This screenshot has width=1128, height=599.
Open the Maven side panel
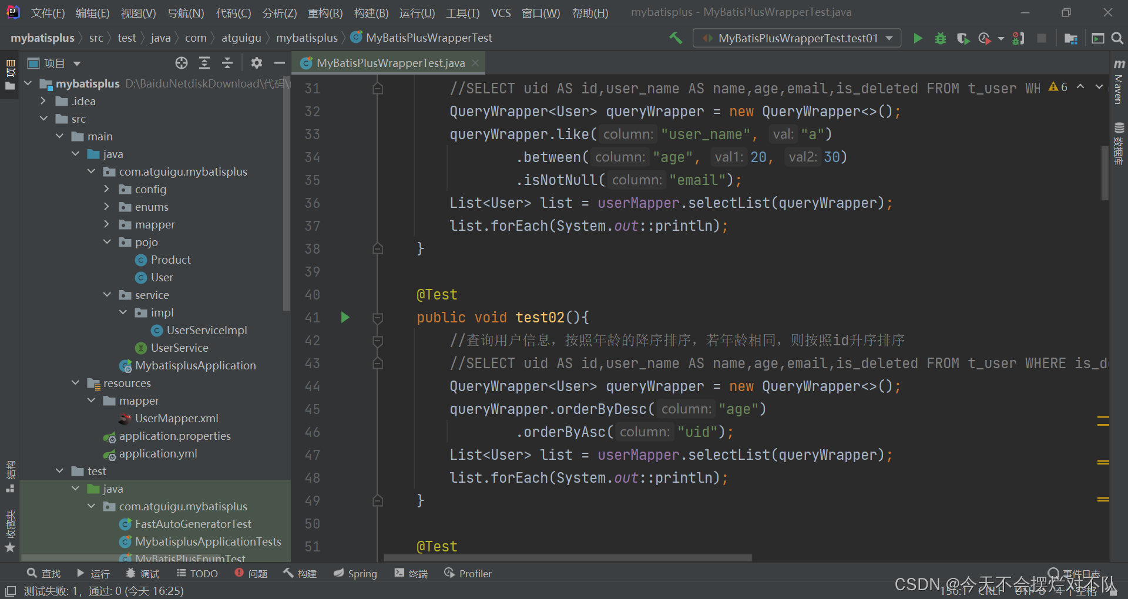pyautogui.click(x=1119, y=82)
